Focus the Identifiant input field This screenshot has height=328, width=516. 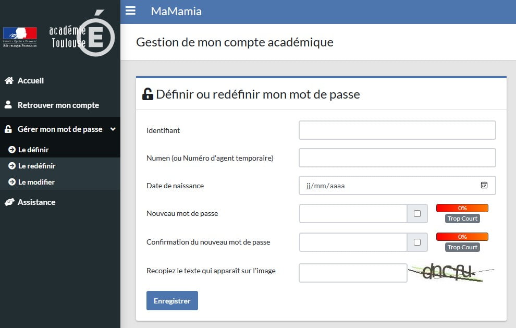pyautogui.click(x=397, y=130)
